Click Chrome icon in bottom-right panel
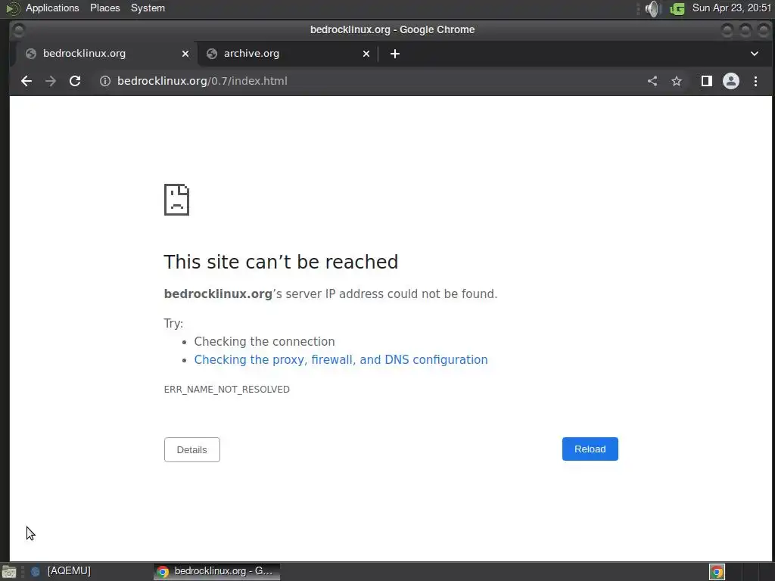 click(x=717, y=572)
